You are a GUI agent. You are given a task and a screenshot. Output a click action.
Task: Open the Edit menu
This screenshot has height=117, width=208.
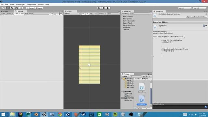click(x=6, y=5)
